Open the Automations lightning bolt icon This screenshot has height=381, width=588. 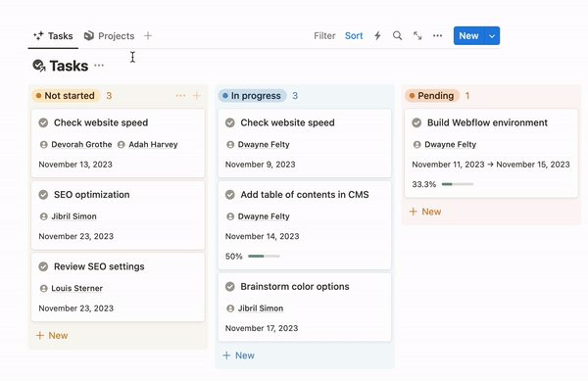377,35
